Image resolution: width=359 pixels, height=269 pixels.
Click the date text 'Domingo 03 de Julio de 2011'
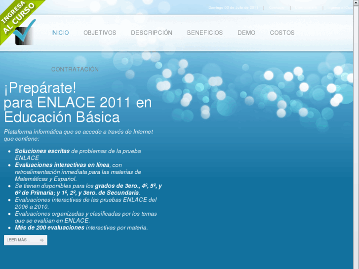click(x=233, y=7)
